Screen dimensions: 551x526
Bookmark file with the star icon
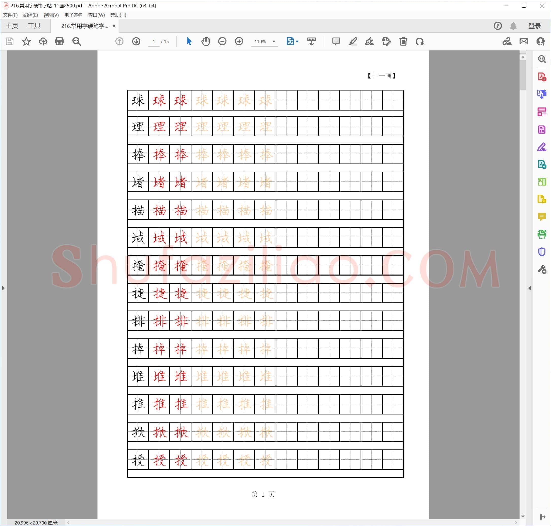[x=26, y=42]
